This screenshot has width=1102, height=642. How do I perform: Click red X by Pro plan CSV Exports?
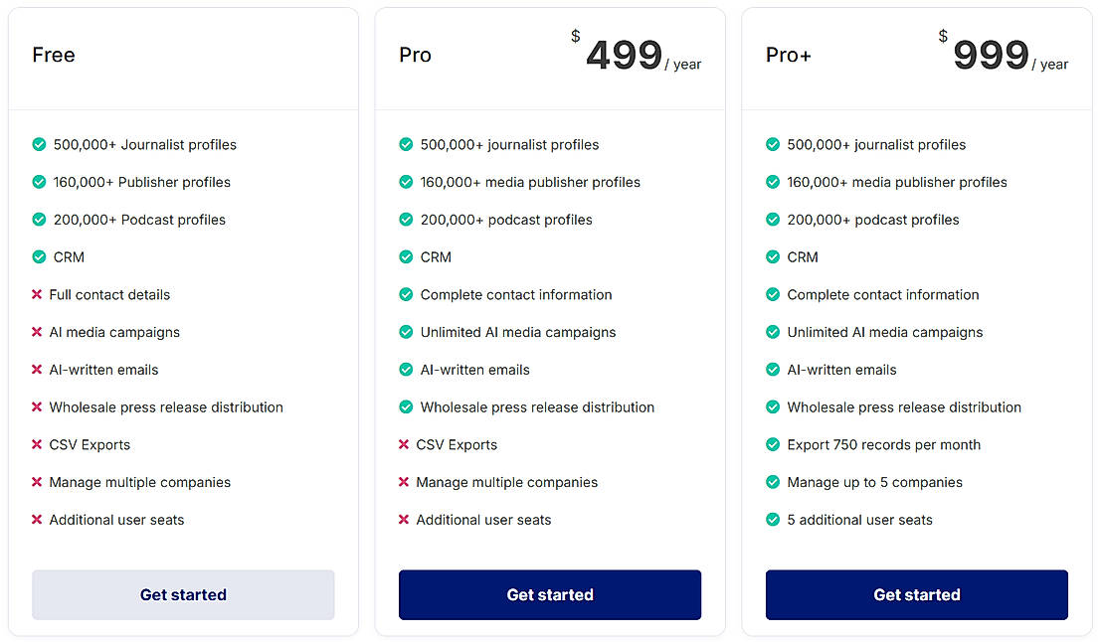coord(404,445)
